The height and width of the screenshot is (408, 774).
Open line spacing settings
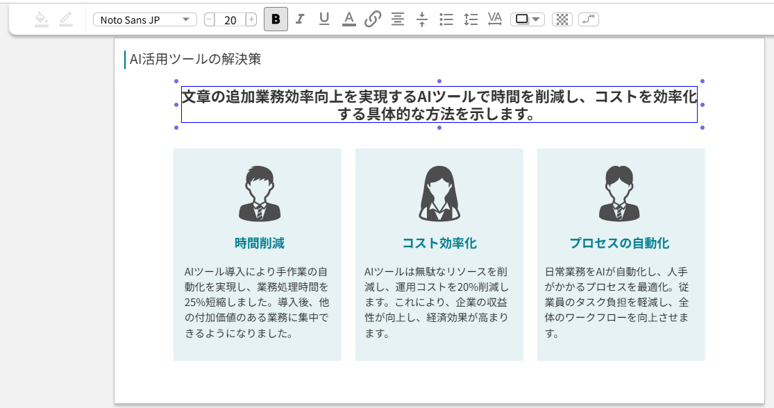(x=471, y=19)
